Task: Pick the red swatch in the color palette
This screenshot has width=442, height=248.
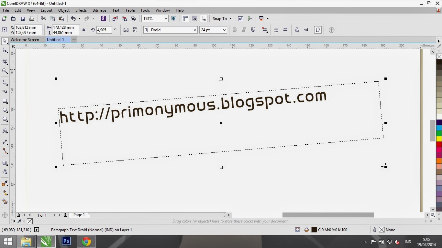Action: pyautogui.click(x=439, y=144)
